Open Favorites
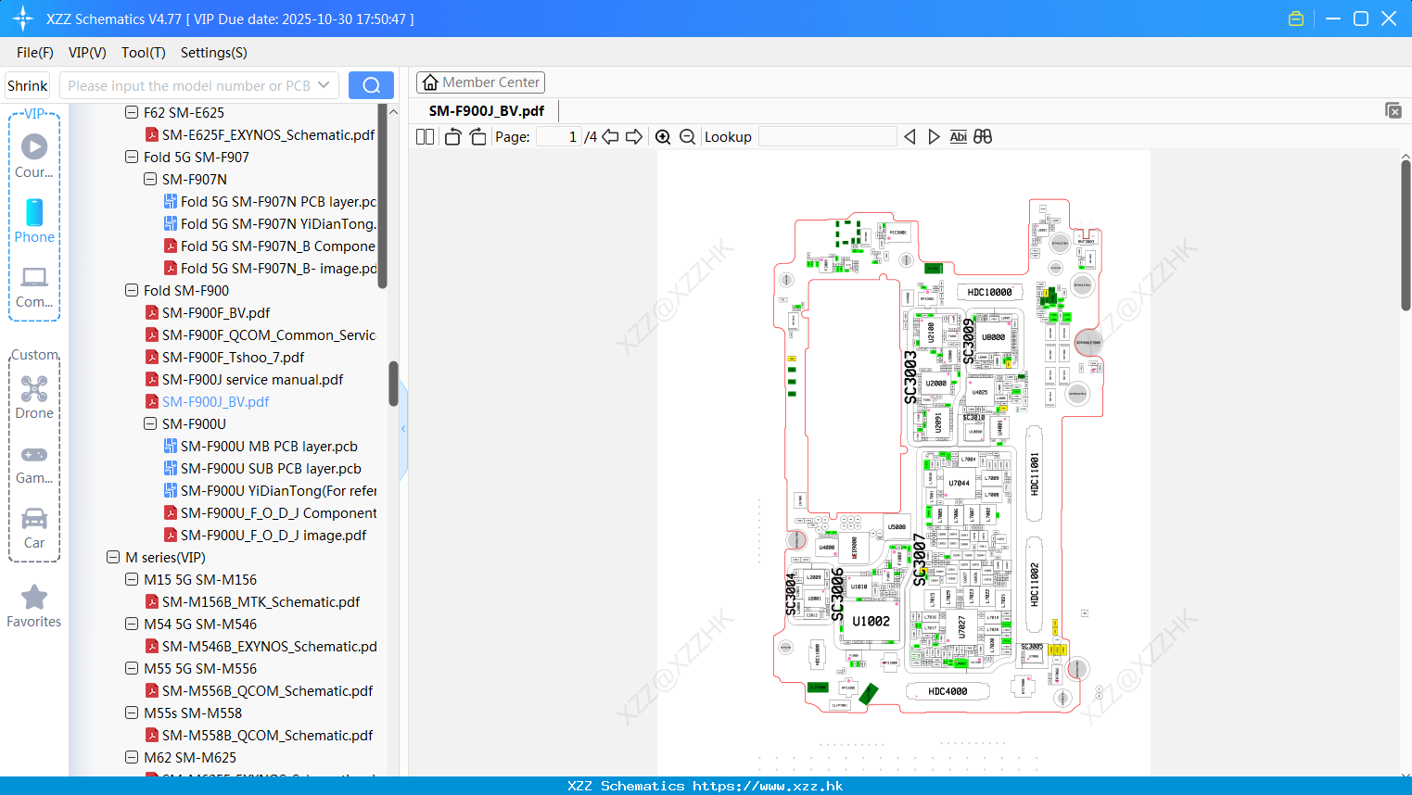 coord(34,606)
